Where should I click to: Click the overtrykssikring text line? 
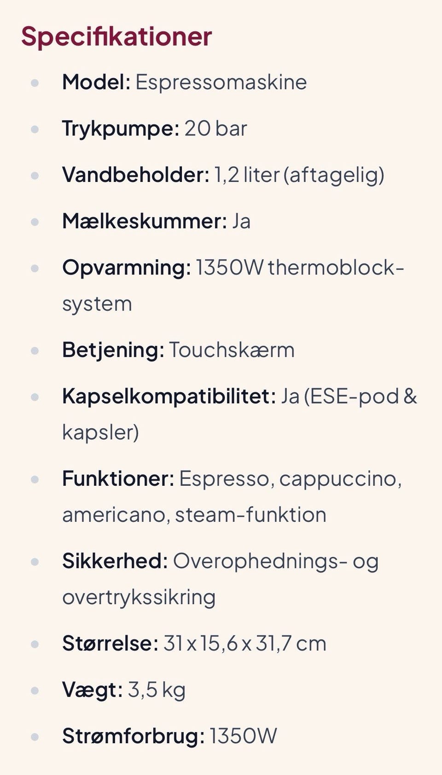[139, 597]
